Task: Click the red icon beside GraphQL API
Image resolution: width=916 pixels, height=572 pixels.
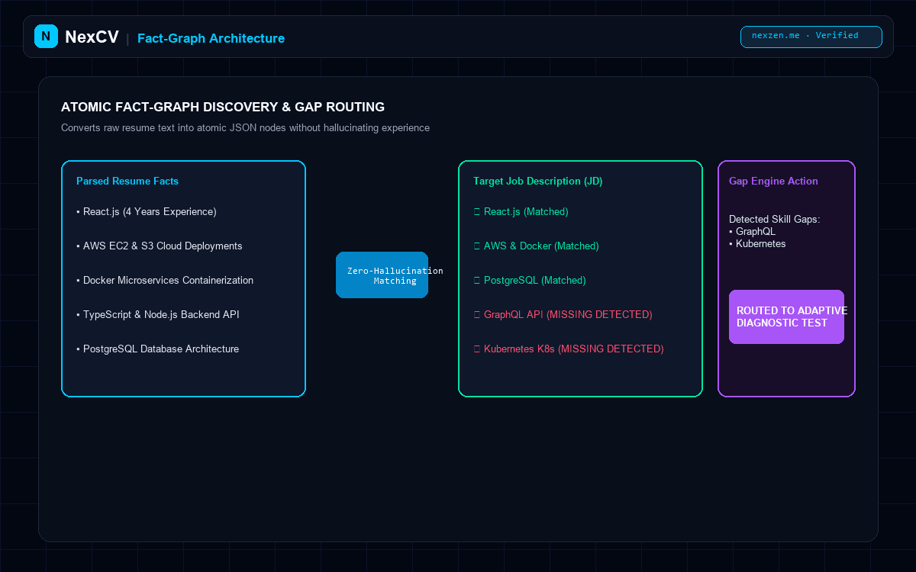Action: coord(477,315)
